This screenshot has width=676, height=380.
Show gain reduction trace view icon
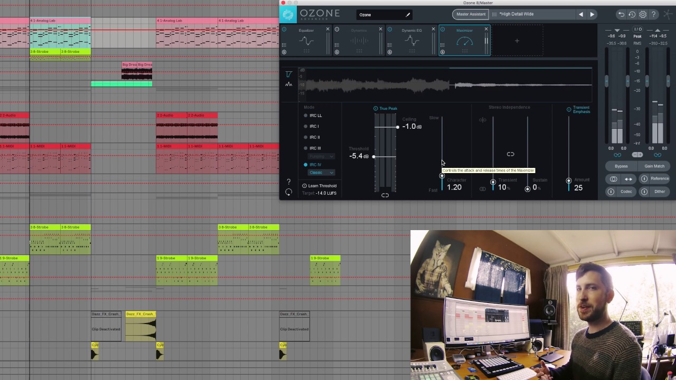tap(288, 74)
